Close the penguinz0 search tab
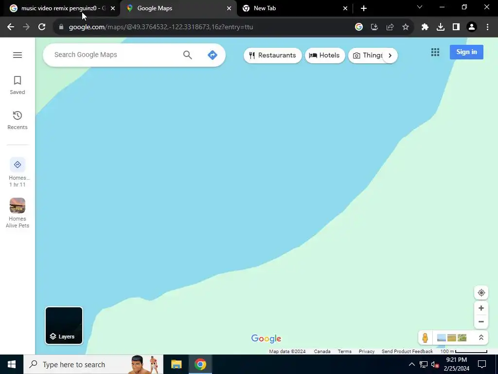498x374 pixels. pyautogui.click(x=113, y=9)
